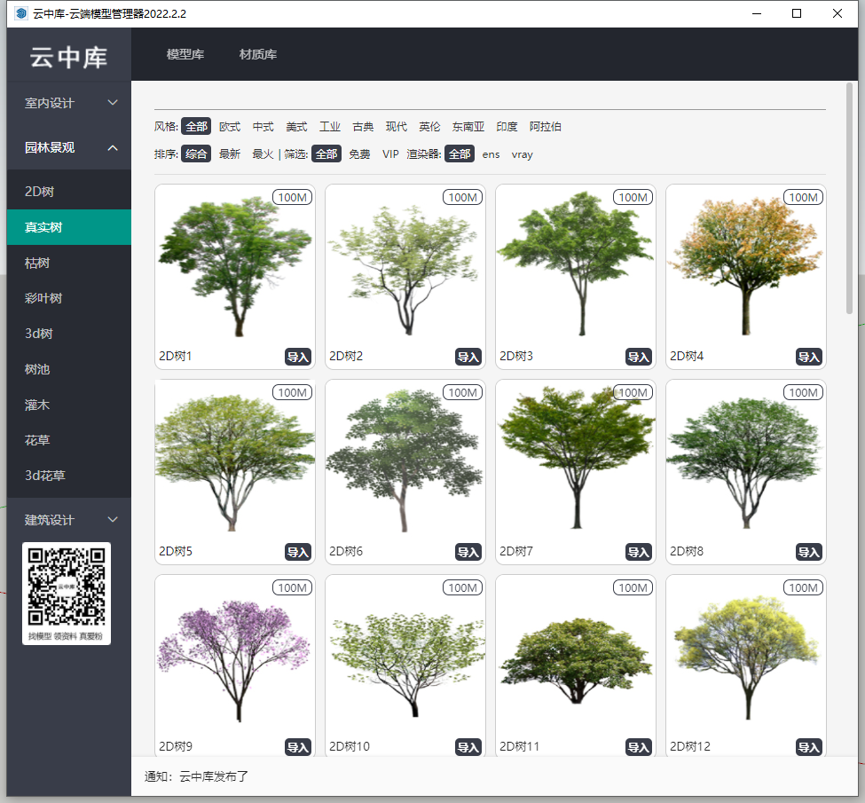Import 2D树8 with 导入 button
This screenshot has height=803, width=865.
tap(809, 552)
